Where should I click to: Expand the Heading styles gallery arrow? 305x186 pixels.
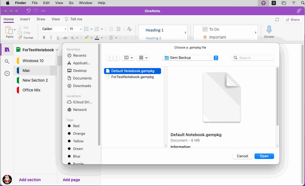(185, 33)
